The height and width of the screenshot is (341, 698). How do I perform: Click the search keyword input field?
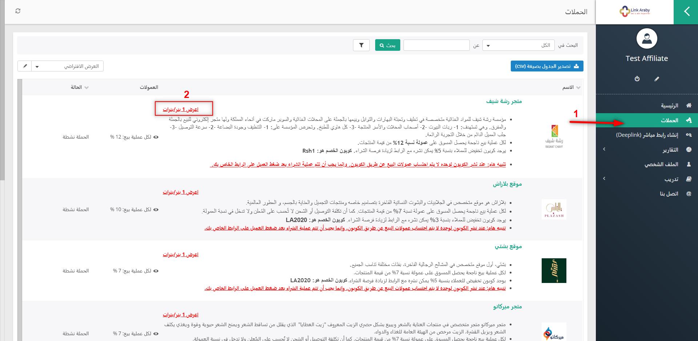point(436,45)
